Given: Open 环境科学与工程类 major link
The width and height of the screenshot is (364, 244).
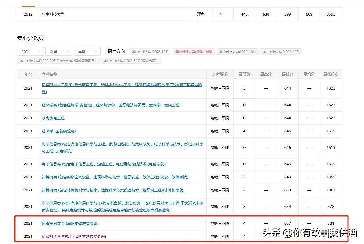Looking at the screenshot, I should click(122, 85).
